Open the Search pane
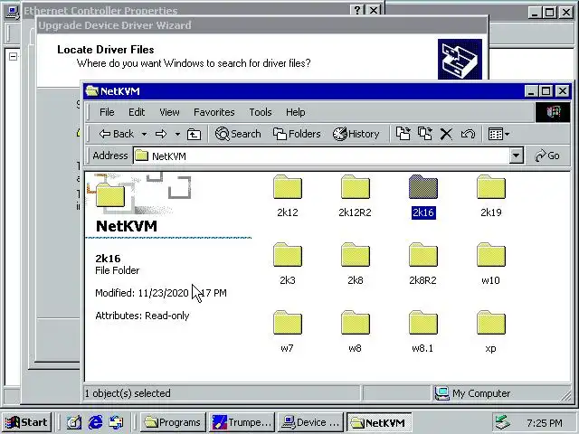The image size is (579, 434). click(x=238, y=134)
